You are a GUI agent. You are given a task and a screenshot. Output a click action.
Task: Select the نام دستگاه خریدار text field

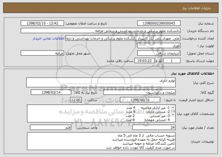click(101, 31)
